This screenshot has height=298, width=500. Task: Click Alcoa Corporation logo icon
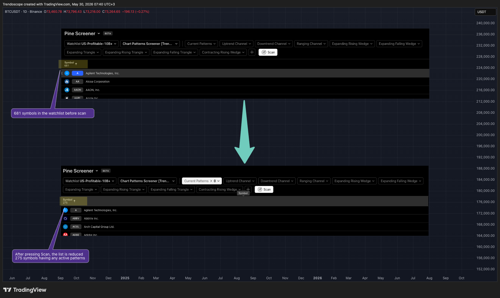click(x=67, y=82)
